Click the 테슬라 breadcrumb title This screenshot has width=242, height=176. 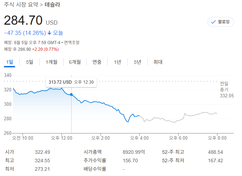coord(52,5)
